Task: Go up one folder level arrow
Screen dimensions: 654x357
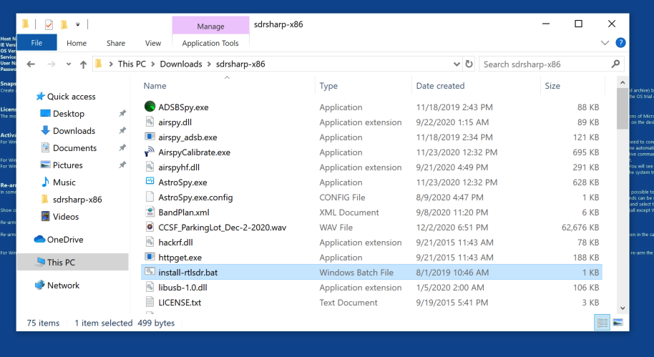Action: click(x=84, y=64)
